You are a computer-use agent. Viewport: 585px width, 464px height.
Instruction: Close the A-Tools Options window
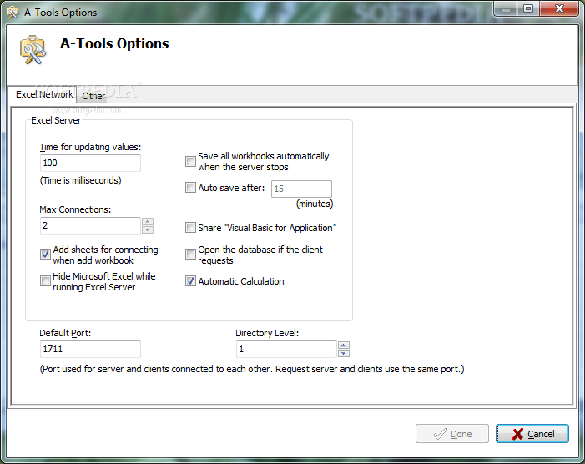coord(559,8)
